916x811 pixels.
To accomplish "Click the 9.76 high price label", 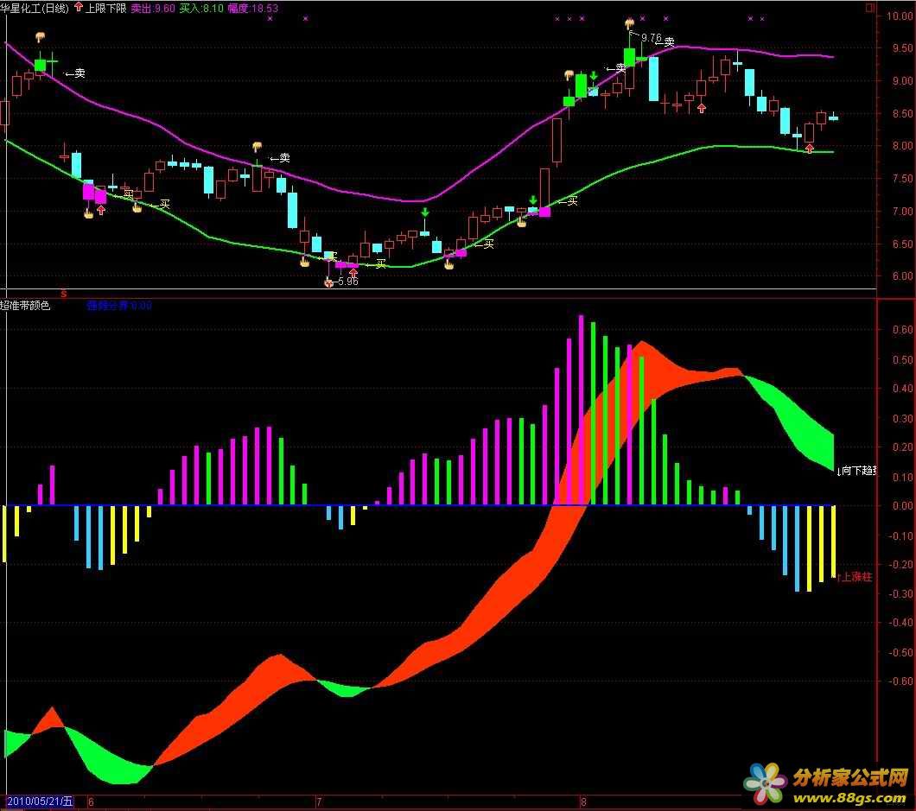I will point(651,37).
